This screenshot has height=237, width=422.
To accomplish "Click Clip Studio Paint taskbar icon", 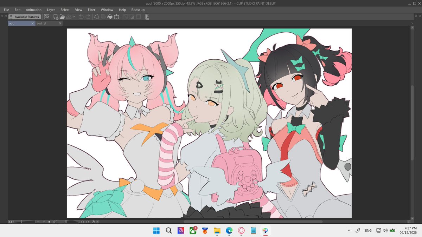I will click(x=266, y=231).
